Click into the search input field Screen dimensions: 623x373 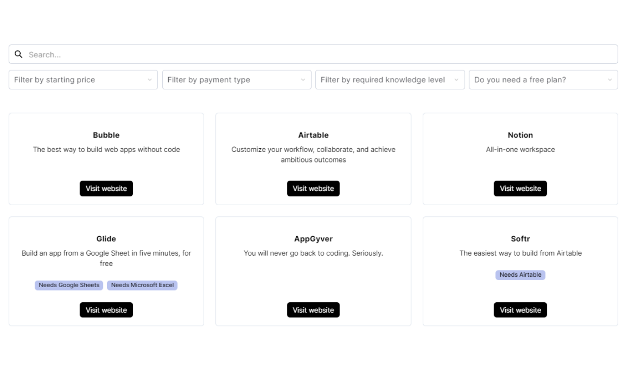pos(196,54)
